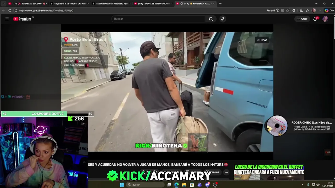Open Microsoft Teams from the taskbar
335x188 pixels.
(x=200, y=185)
